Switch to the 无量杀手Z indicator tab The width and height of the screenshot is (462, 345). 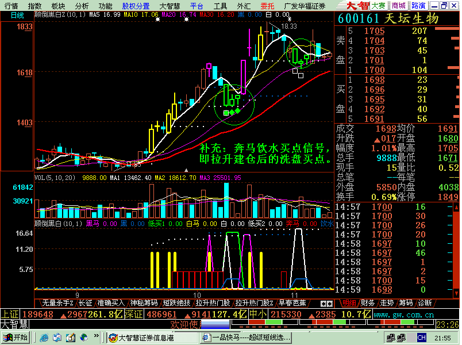57,303
